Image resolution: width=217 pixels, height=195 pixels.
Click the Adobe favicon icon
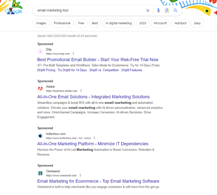pos(40,89)
